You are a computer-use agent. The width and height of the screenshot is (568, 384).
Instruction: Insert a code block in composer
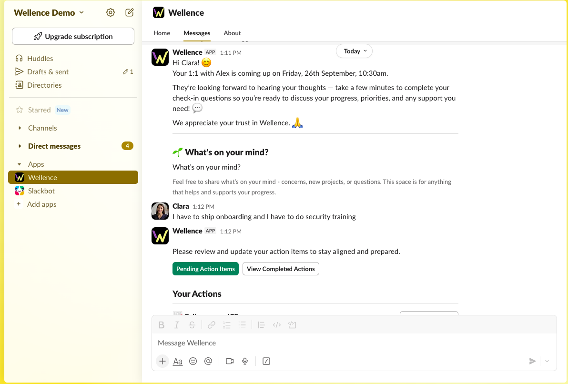(292, 325)
